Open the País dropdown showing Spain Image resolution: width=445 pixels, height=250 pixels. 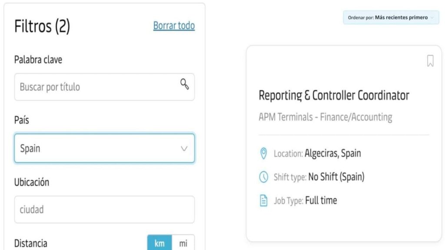(x=104, y=148)
